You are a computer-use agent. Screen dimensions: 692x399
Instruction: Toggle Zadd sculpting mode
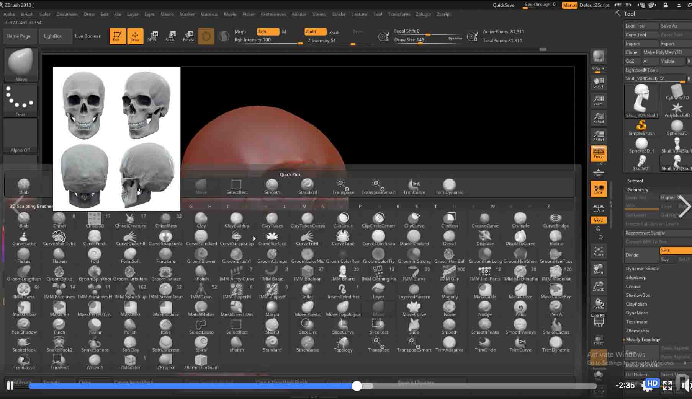pyautogui.click(x=315, y=32)
